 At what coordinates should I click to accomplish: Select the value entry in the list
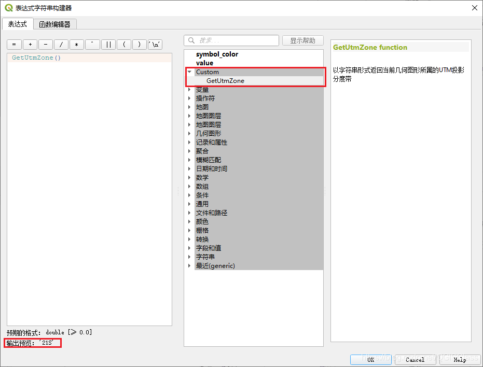pos(204,63)
